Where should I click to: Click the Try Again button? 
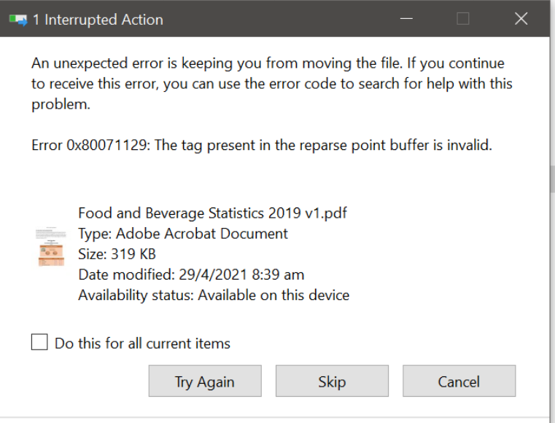point(205,382)
